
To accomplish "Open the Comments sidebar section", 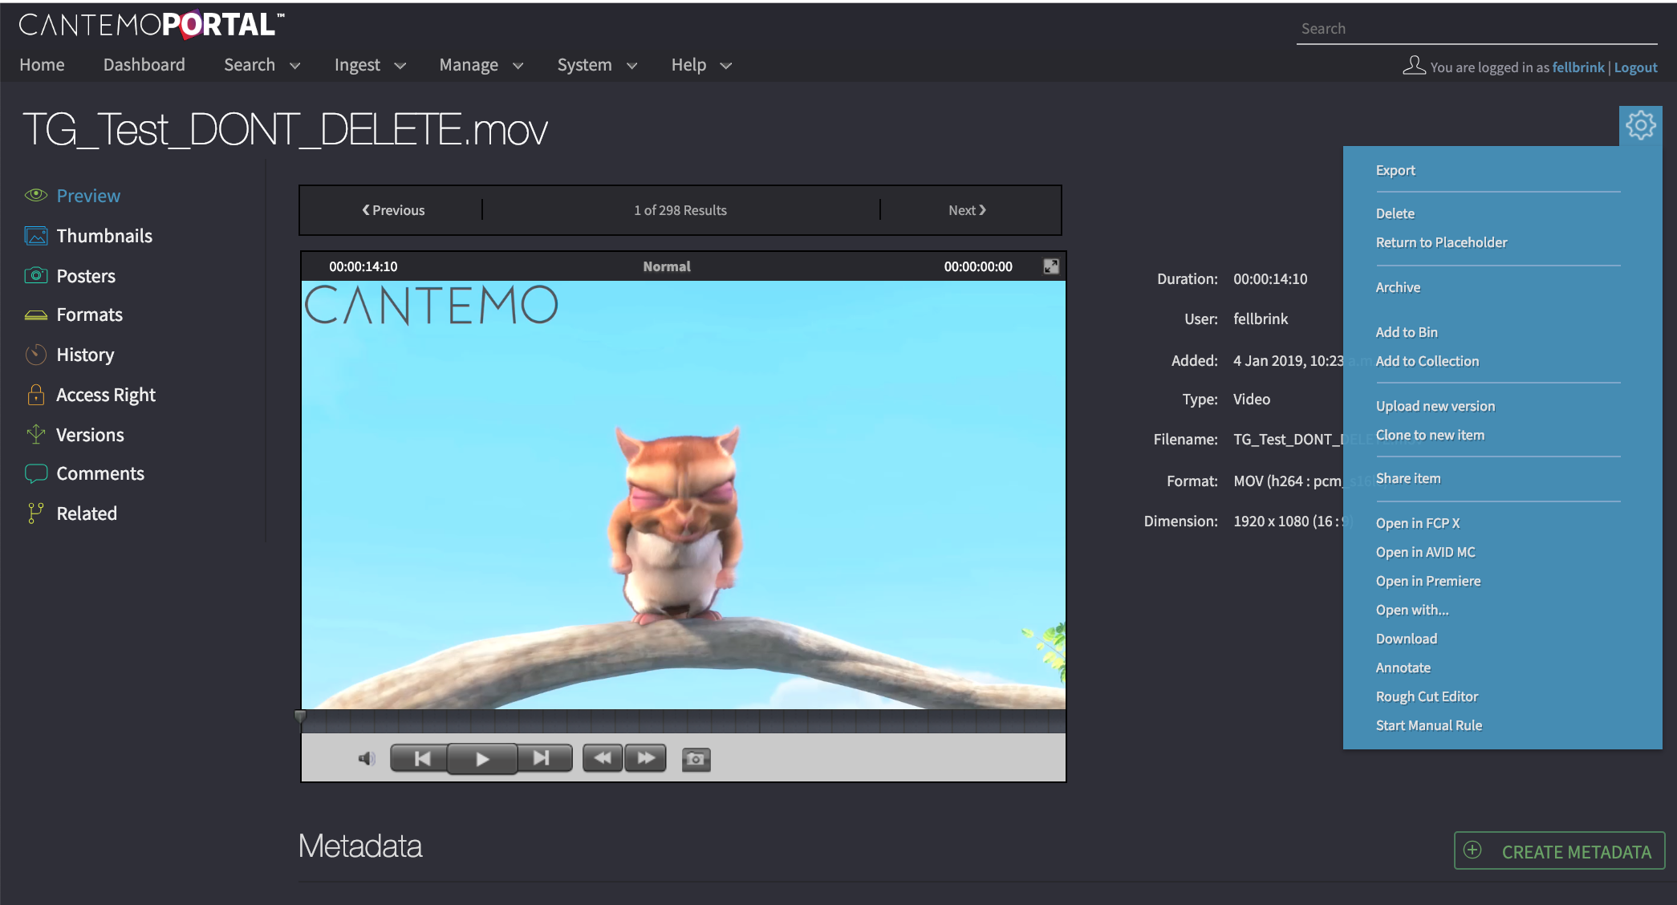I will 100,473.
